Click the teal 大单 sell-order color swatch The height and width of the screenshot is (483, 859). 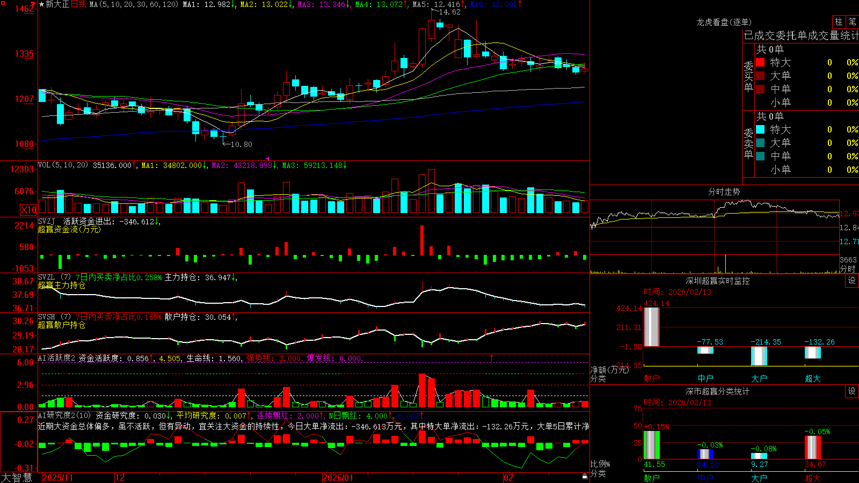[x=760, y=143]
